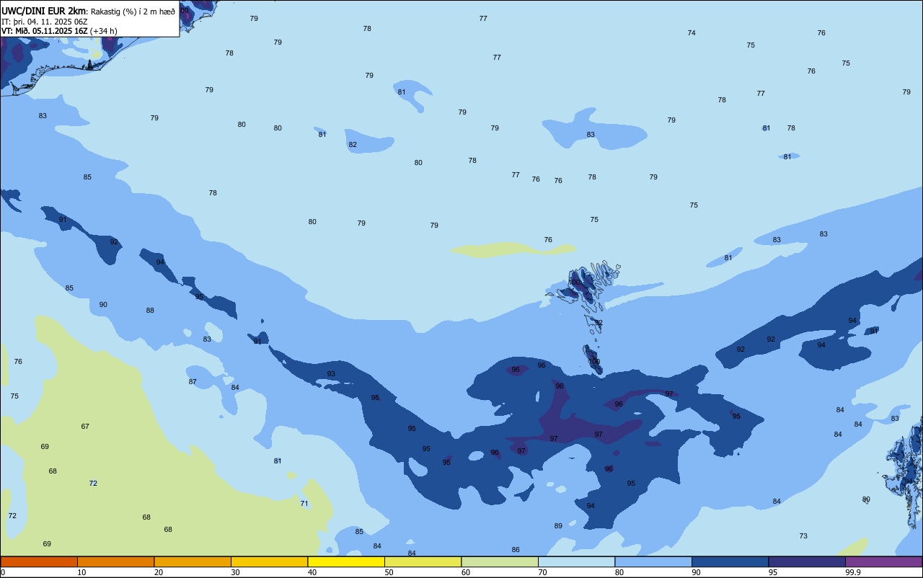Click the humidity value '93' on the map

[331, 374]
